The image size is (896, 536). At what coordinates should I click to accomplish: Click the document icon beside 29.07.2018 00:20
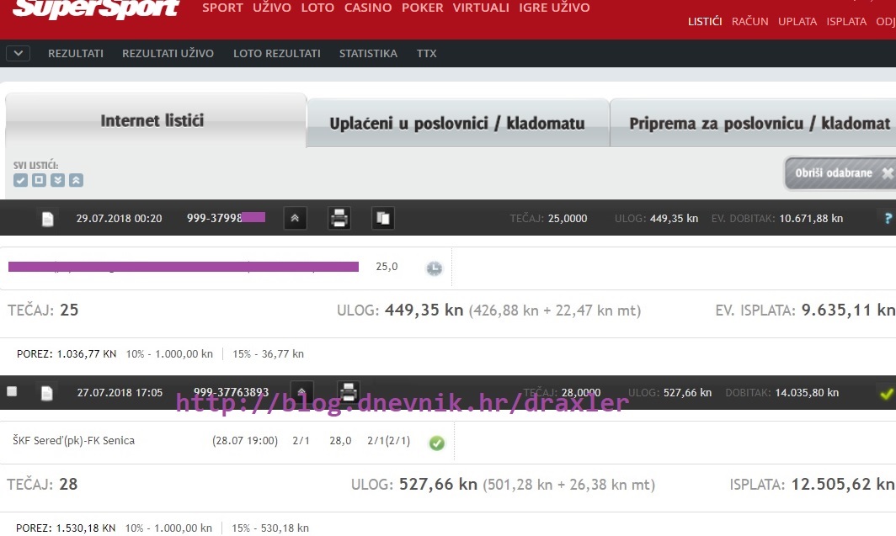[48, 219]
